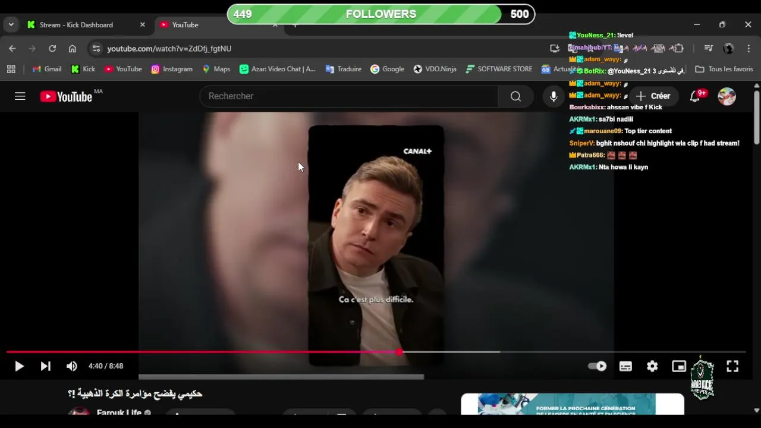Viewport: 761px width, 428px height.
Task: Click the video frame with CANAL+ logo
Action: click(376, 246)
